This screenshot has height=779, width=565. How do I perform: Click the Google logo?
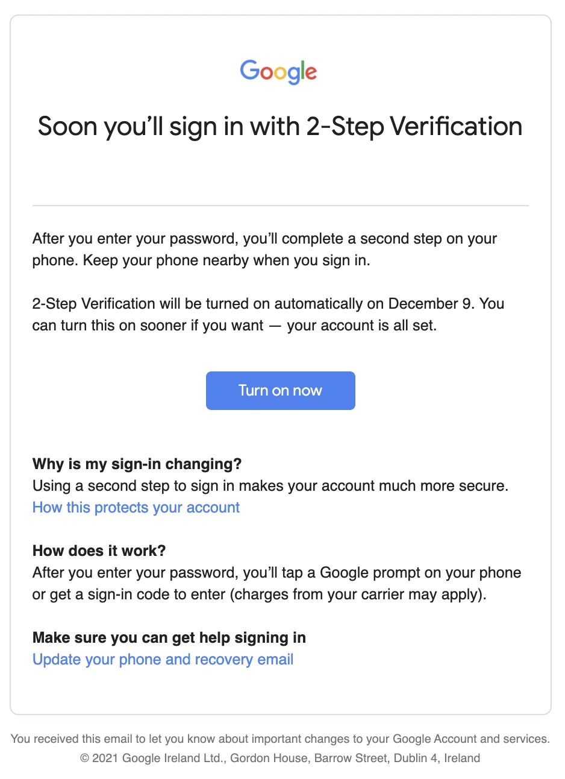[278, 72]
